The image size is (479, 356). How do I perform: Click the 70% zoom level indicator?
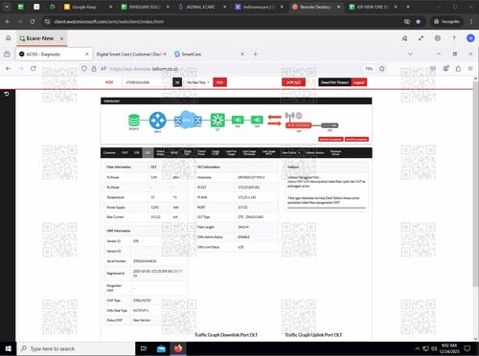369,69
